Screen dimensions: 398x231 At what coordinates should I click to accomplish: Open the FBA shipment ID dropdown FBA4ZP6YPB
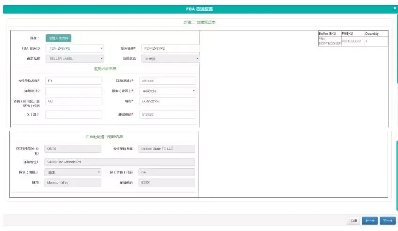75,48
